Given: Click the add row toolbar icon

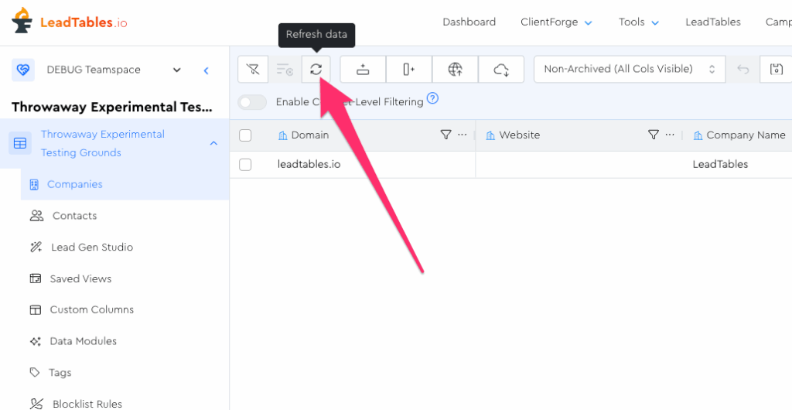Looking at the screenshot, I should pyautogui.click(x=363, y=70).
